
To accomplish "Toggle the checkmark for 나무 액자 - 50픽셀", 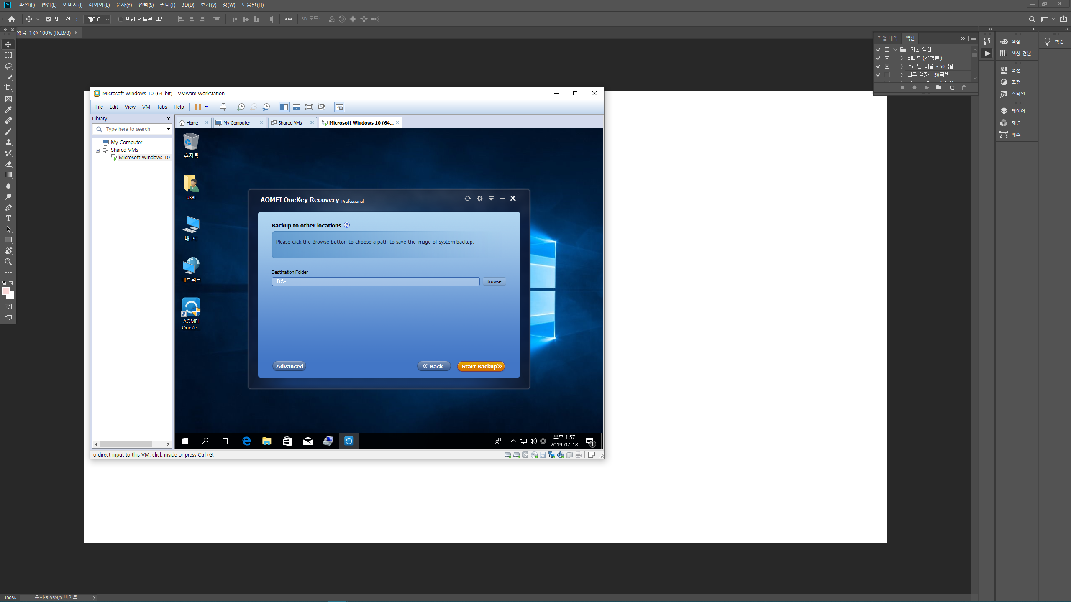I will pyautogui.click(x=878, y=75).
